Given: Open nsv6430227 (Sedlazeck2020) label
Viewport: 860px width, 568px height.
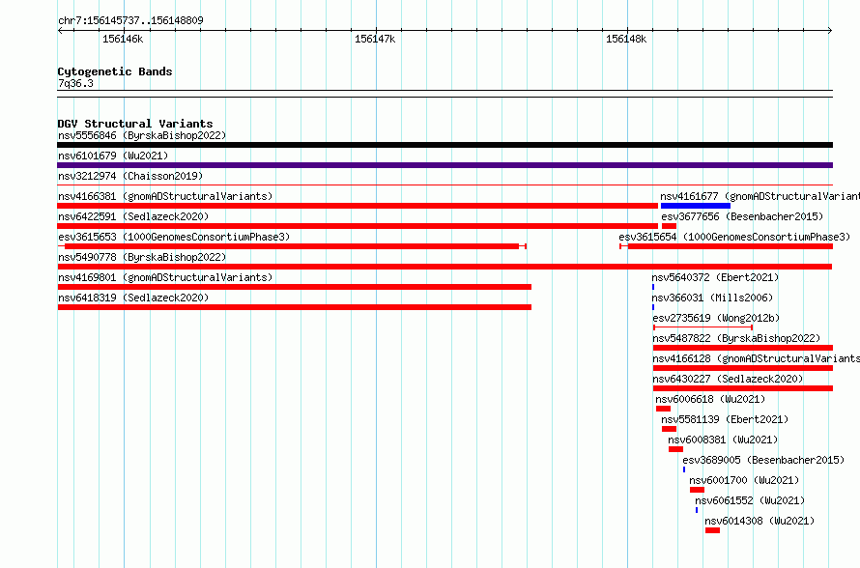Looking at the screenshot, I should (728, 379).
